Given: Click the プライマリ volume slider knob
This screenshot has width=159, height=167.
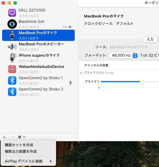Looking at the screenshot, I should [x=142, y=82].
